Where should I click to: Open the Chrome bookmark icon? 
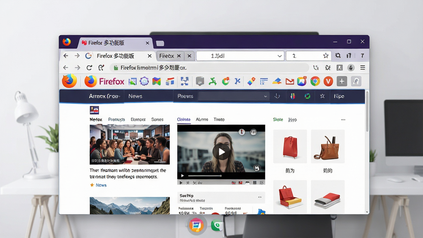(x=315, y=81)
